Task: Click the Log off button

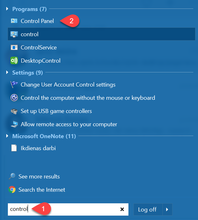Action: click(x=148, y=210)
